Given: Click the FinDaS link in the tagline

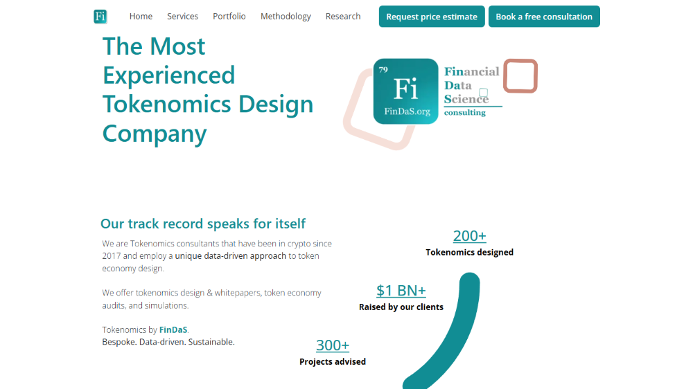Looking at the screenshot, I should pyautogui.click(x=173, y=330).
